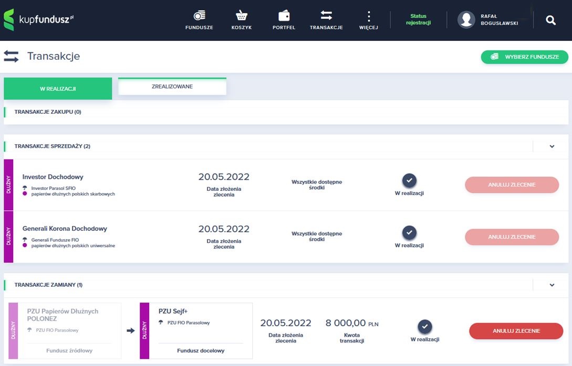Click the Fundusz docelowy label
572x366 pixels.
click(x=201, y=351)
